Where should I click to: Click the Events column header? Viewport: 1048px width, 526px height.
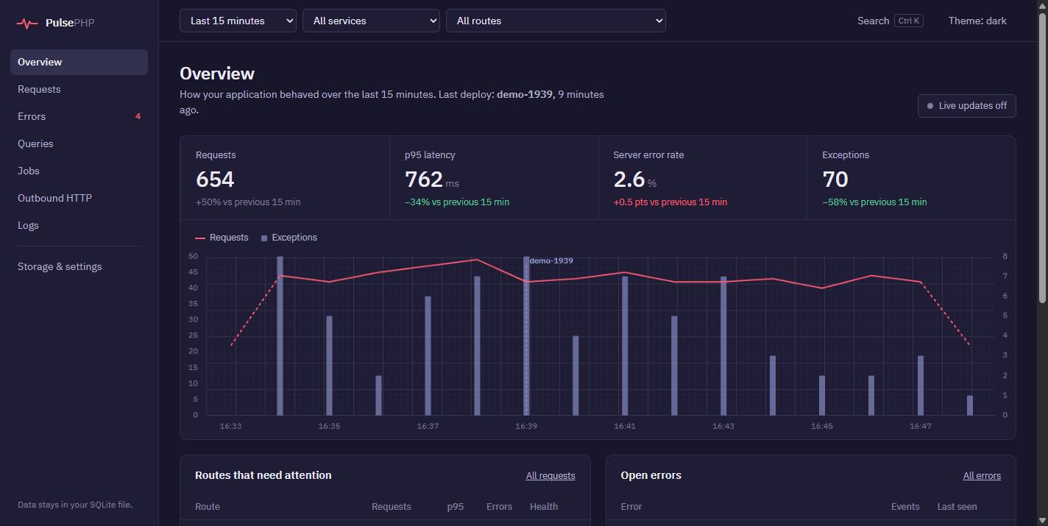(x=905, y=507)
